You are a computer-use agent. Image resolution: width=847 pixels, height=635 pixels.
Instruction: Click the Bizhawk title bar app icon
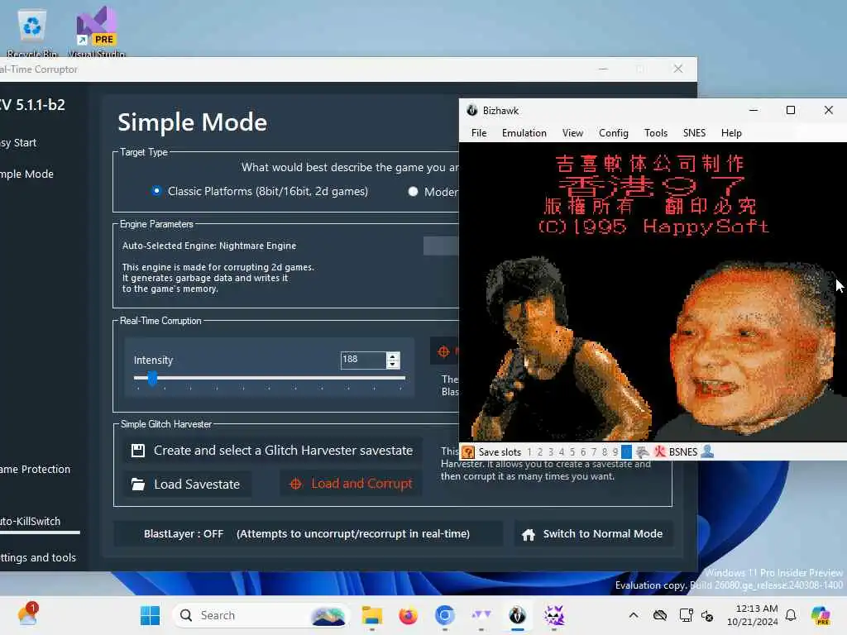point(472,110)
